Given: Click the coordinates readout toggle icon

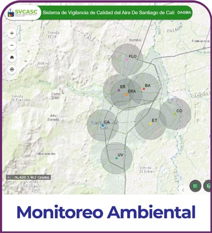Looking at the screenshot, I should (9, 178).
